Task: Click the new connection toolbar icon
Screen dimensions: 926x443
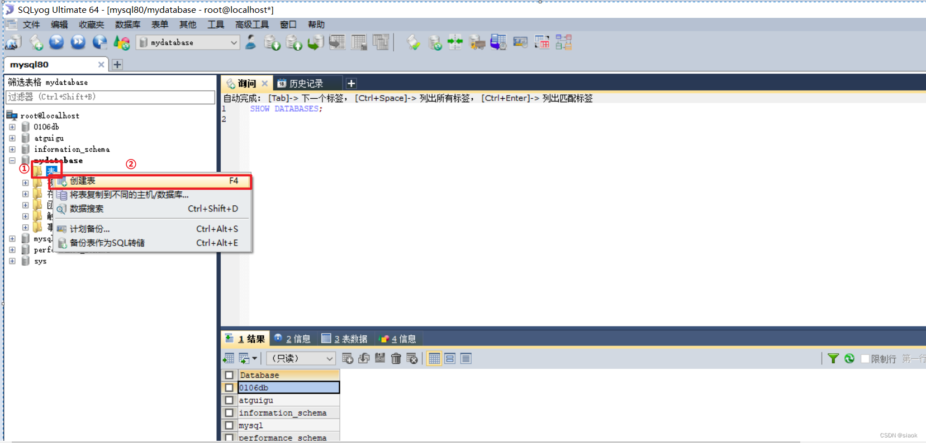Action: pos(13,42)
